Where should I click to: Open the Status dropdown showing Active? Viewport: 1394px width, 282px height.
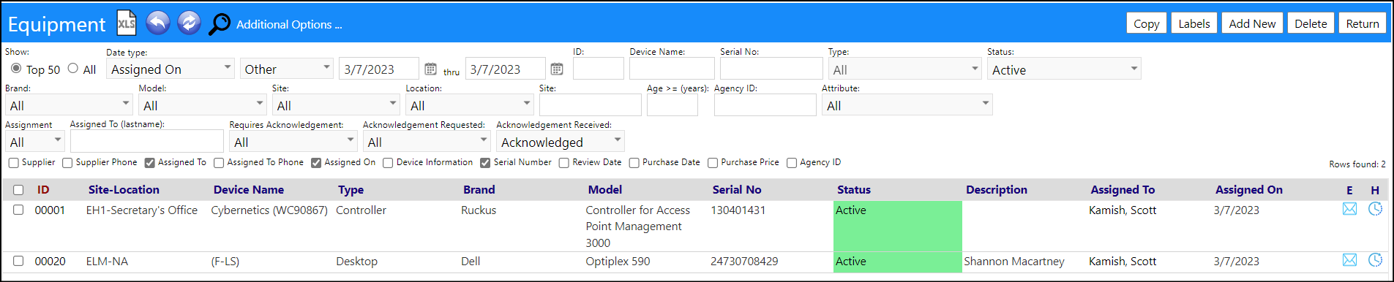pyautogui.click(x=1064, y=69)
